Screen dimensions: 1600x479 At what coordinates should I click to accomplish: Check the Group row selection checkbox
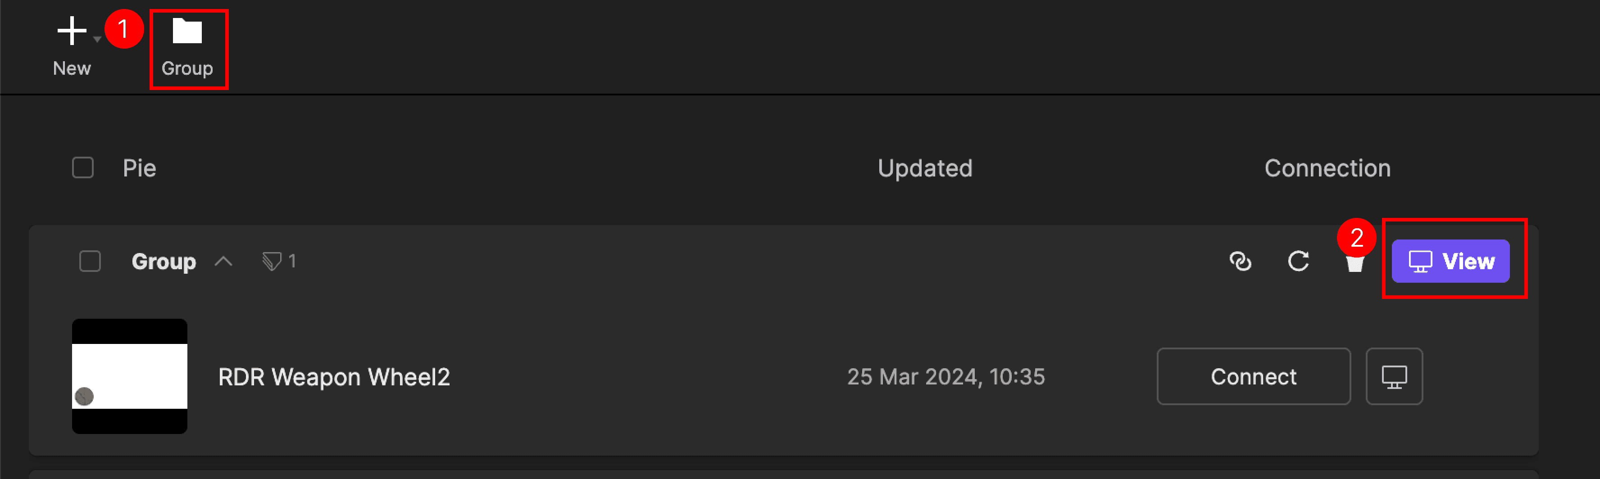point(90,261)
